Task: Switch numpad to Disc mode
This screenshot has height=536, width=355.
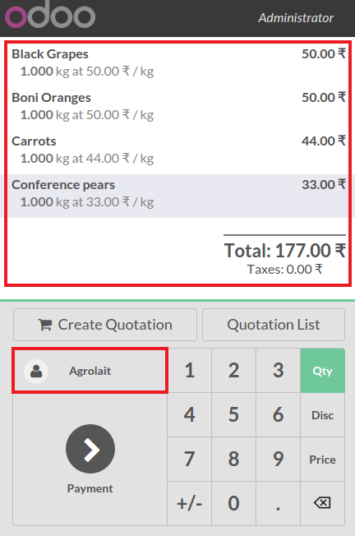Action: coord(323,415)
